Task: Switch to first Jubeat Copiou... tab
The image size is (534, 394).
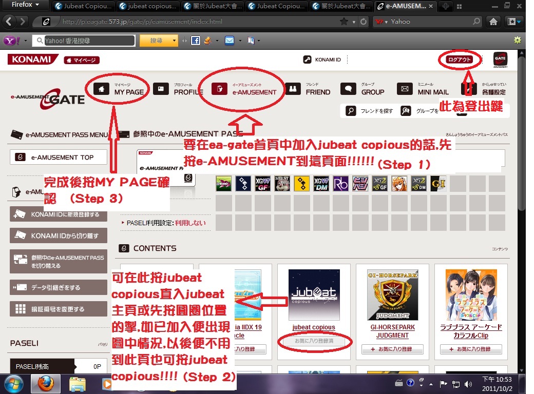Action: [x=84, y=6]
